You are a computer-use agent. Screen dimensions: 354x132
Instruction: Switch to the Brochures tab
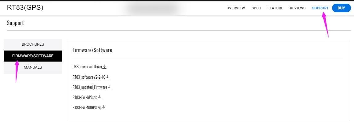(33, 44)
